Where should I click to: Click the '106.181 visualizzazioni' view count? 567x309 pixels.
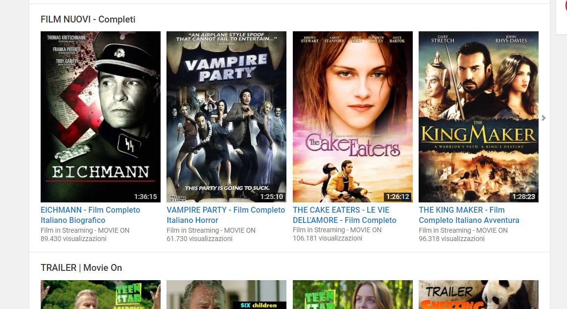(328, 238)
